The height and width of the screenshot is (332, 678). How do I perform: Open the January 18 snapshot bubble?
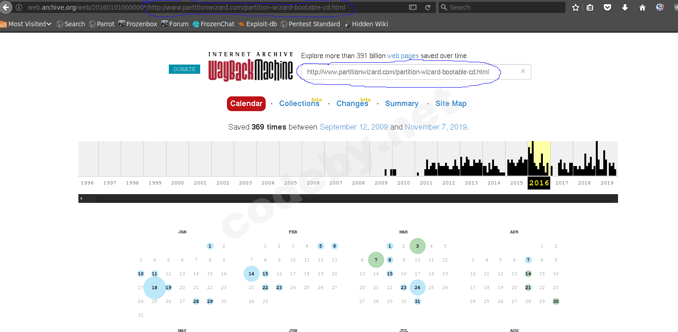[155, 288]
